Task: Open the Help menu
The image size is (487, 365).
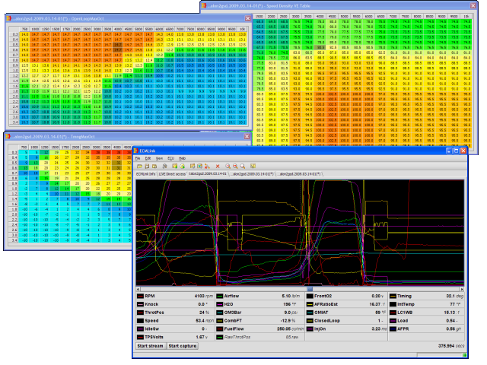Action: tap(183, 157)
